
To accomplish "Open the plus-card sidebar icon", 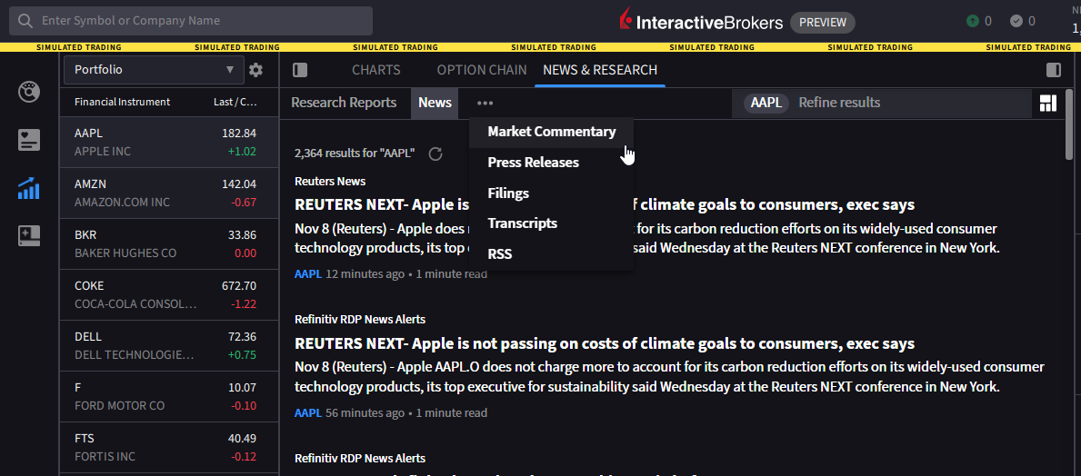I will click(29, 235).
